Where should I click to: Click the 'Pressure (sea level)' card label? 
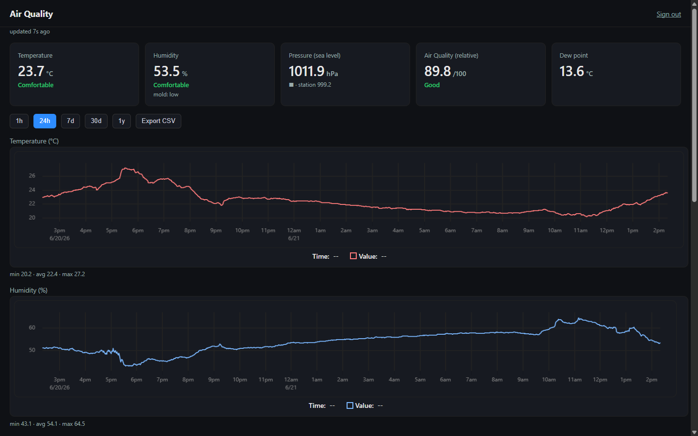[315, 56]
